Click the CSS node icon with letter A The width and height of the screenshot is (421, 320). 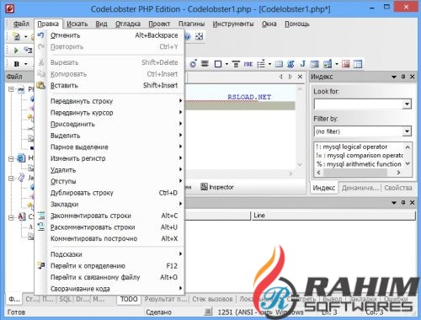tap(22, 216)
